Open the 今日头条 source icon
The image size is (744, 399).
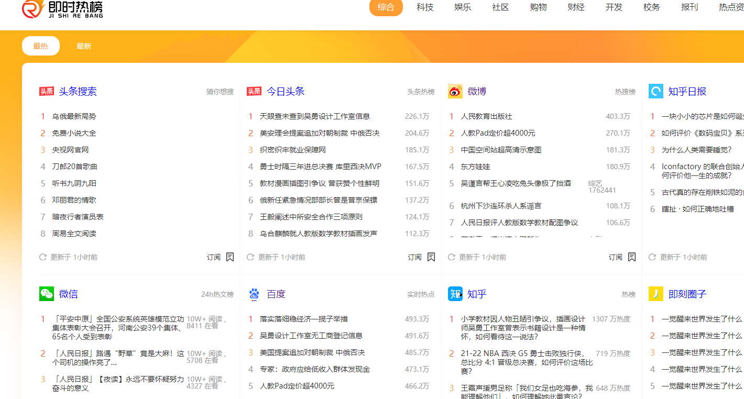coord(254,91)
